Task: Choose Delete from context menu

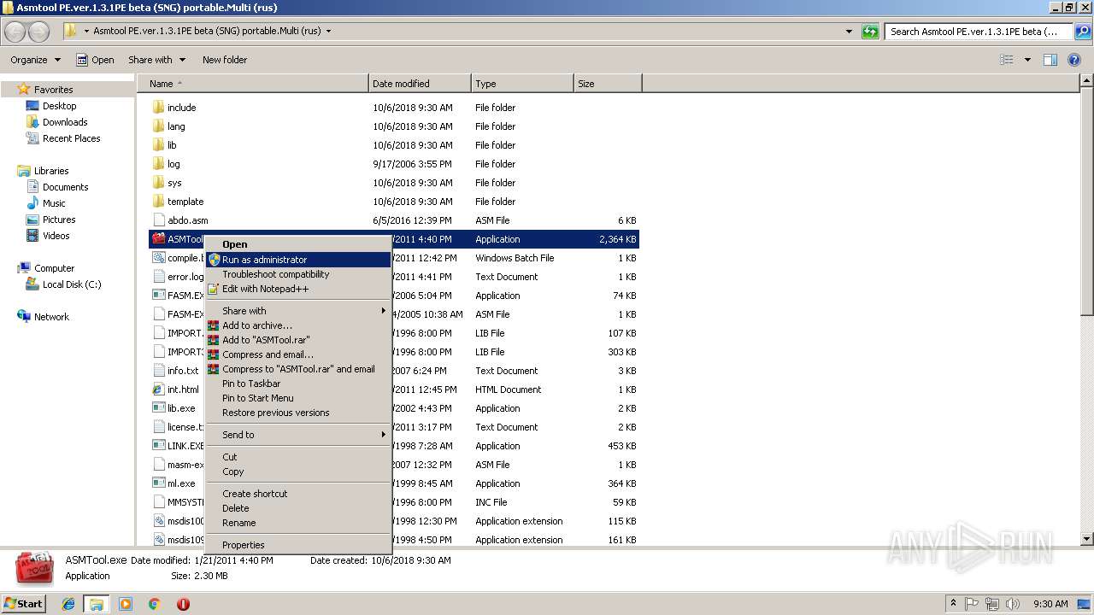Action: 298,508
